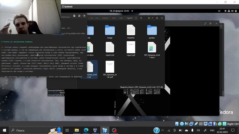Click the 'lab1' path breadcrumb
The width and height of the screenshot is (239, 134).
click(x=121, y=18)
